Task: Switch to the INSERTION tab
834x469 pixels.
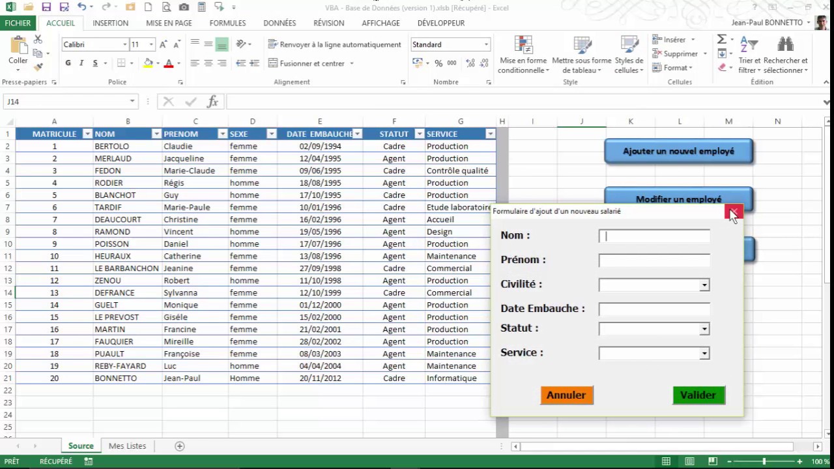Action: coord(110,23)
